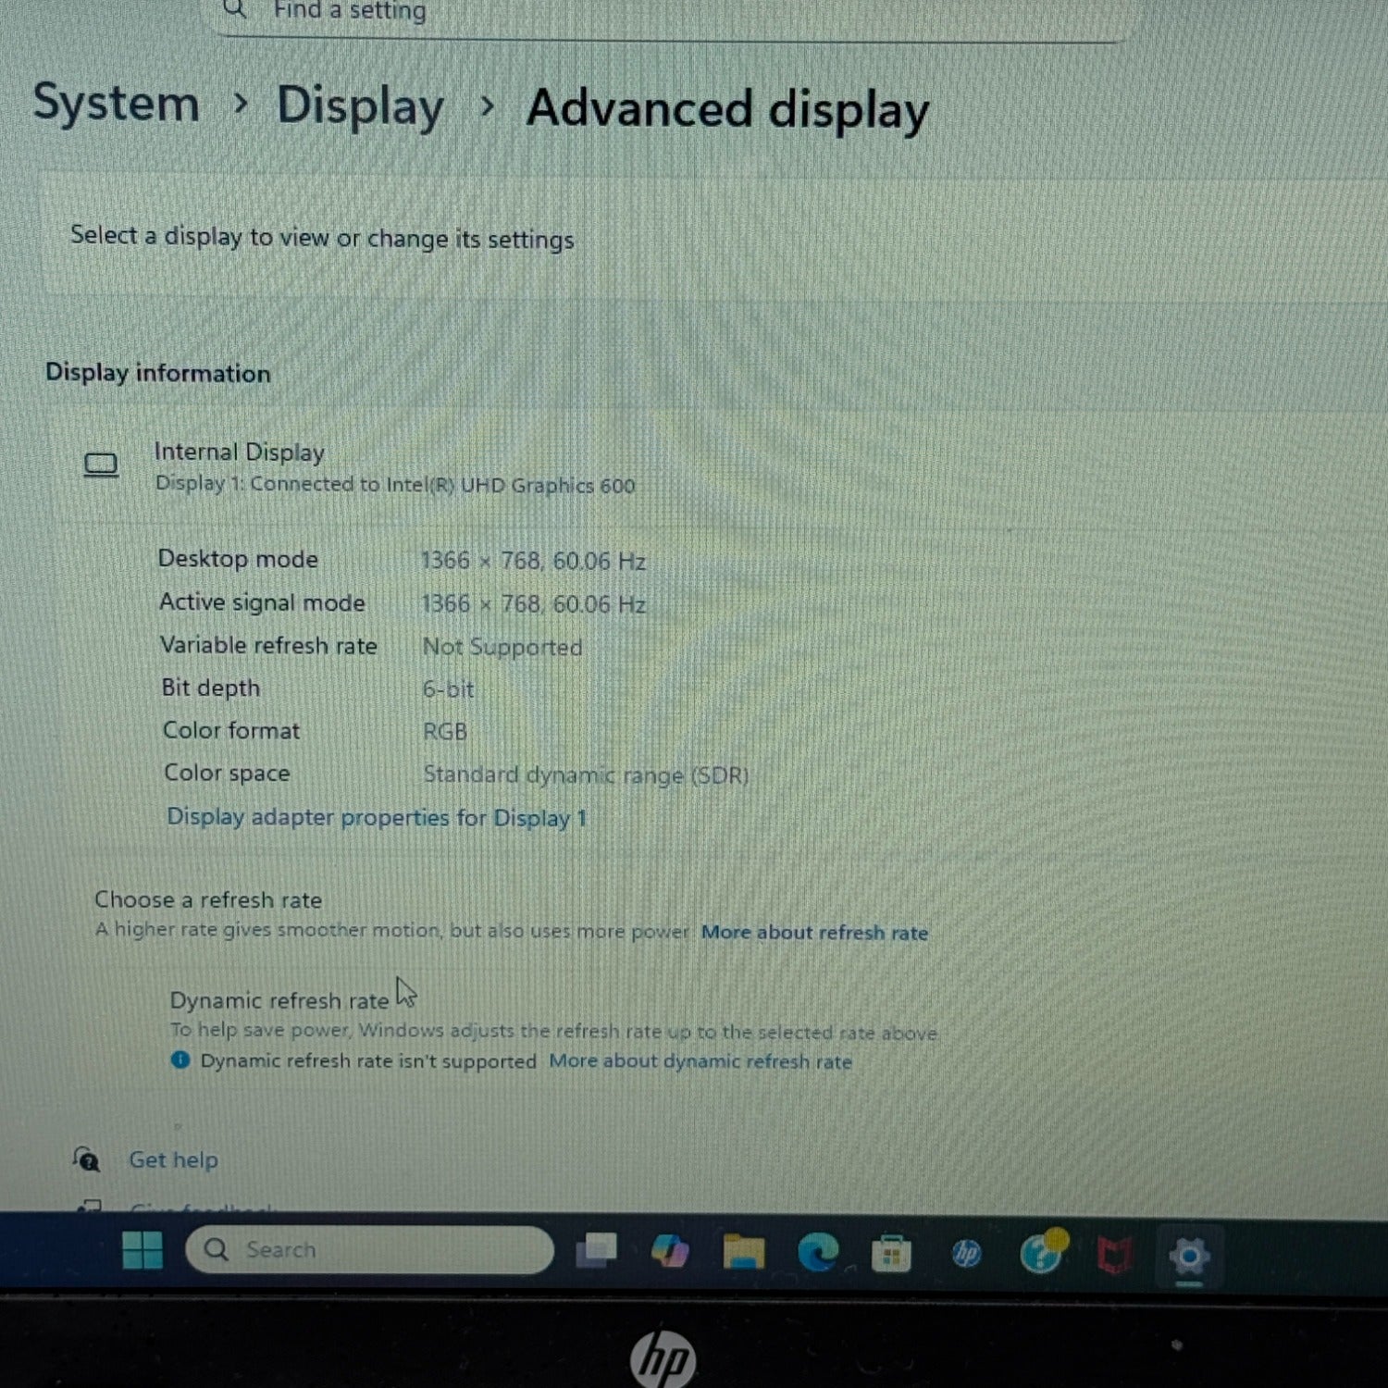1388x1388 pixels.
Task: Open the McAfee app from the taskbar
Action: tap(1114, 1256)
